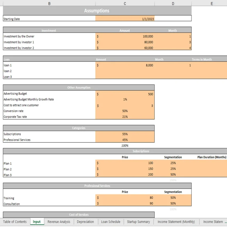The height and width of the screenshot is (227, 227).
Task: Open the Income Statement (Monthly) tab
Action: pos(176,222)
